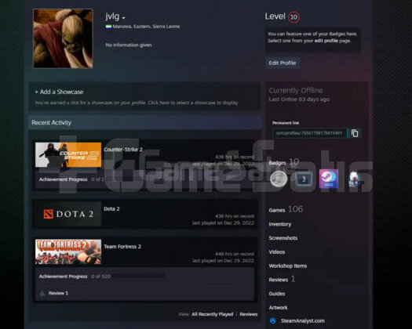Open the Workshop Items link

pyautogui.click(x=288, y=266)
